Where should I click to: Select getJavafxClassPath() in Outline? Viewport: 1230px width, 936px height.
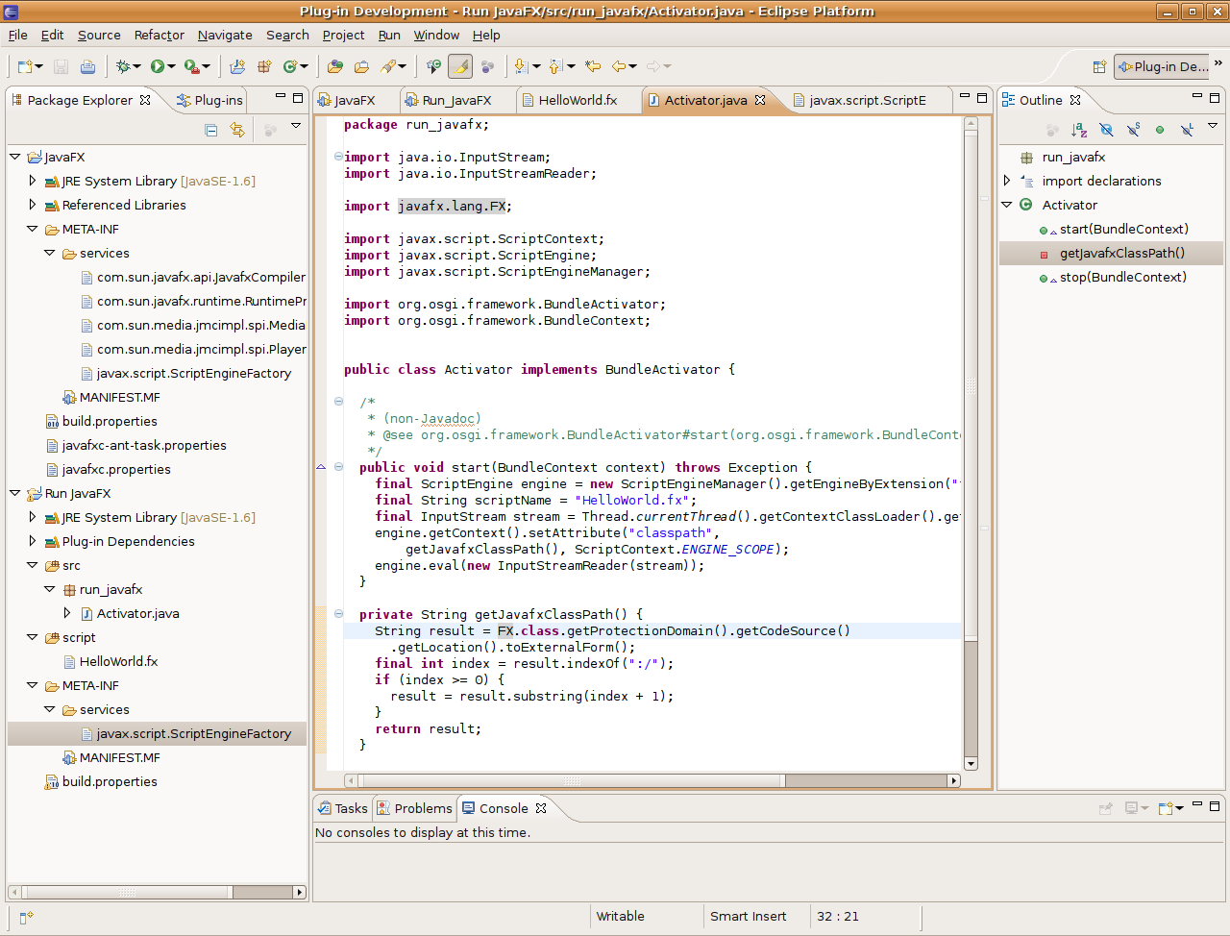point(1121,253)
